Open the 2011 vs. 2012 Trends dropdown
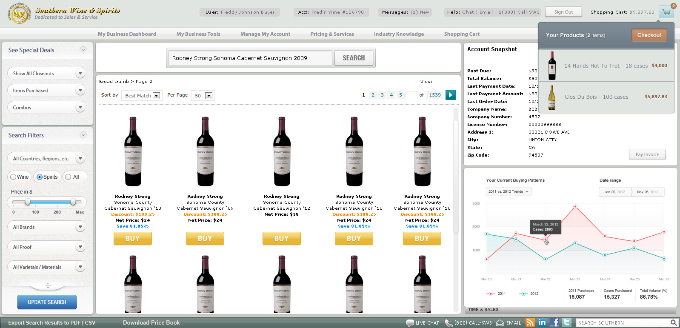 point(509,191)
